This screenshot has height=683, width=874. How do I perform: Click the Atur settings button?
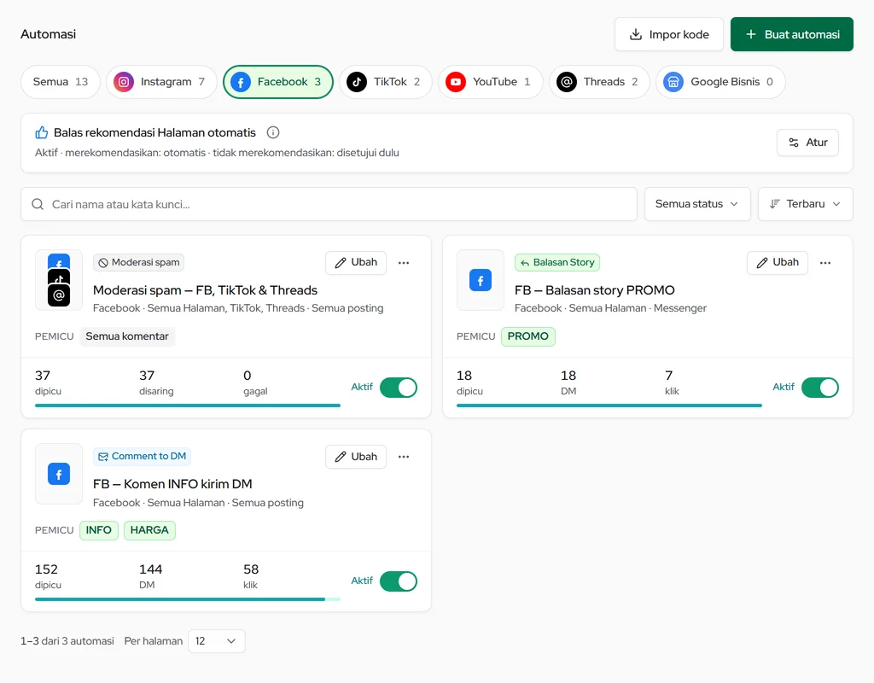coord(807,143)
